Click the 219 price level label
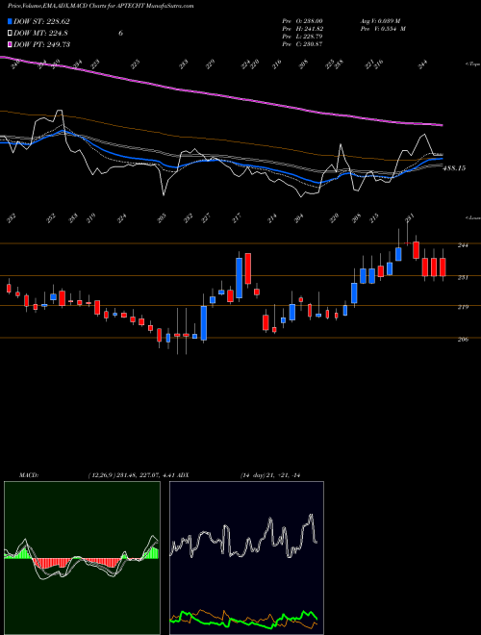The height and width of the screenshot is (635, 481). click(x=463, y=307)
